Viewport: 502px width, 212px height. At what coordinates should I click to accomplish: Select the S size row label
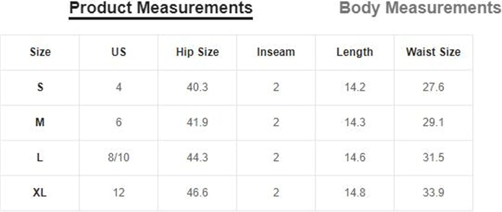click(x=40, y=87)
